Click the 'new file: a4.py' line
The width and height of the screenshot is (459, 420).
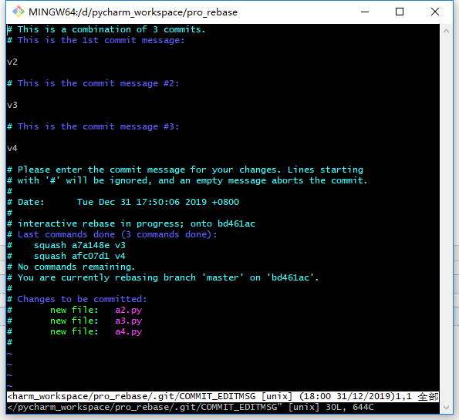pyautogui.click(x=75, y=331)
